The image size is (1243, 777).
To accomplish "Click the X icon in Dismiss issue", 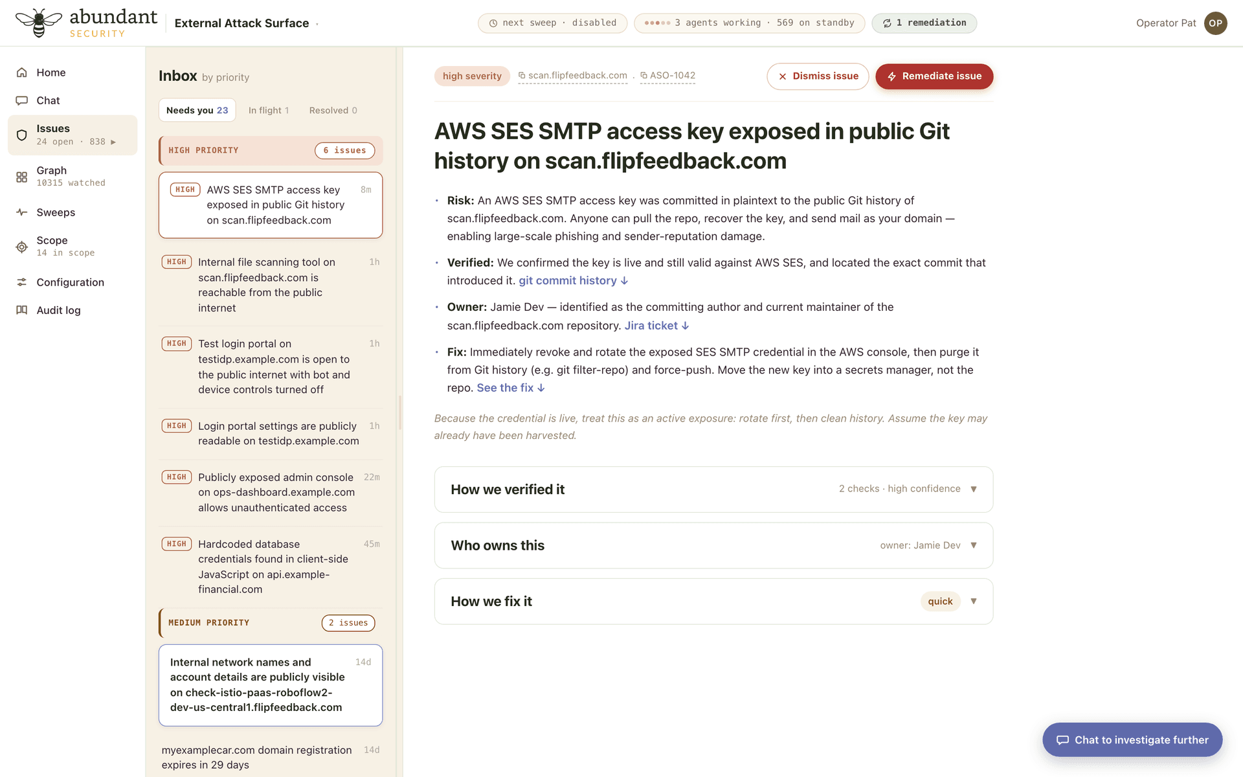I will tap(783, 76).
